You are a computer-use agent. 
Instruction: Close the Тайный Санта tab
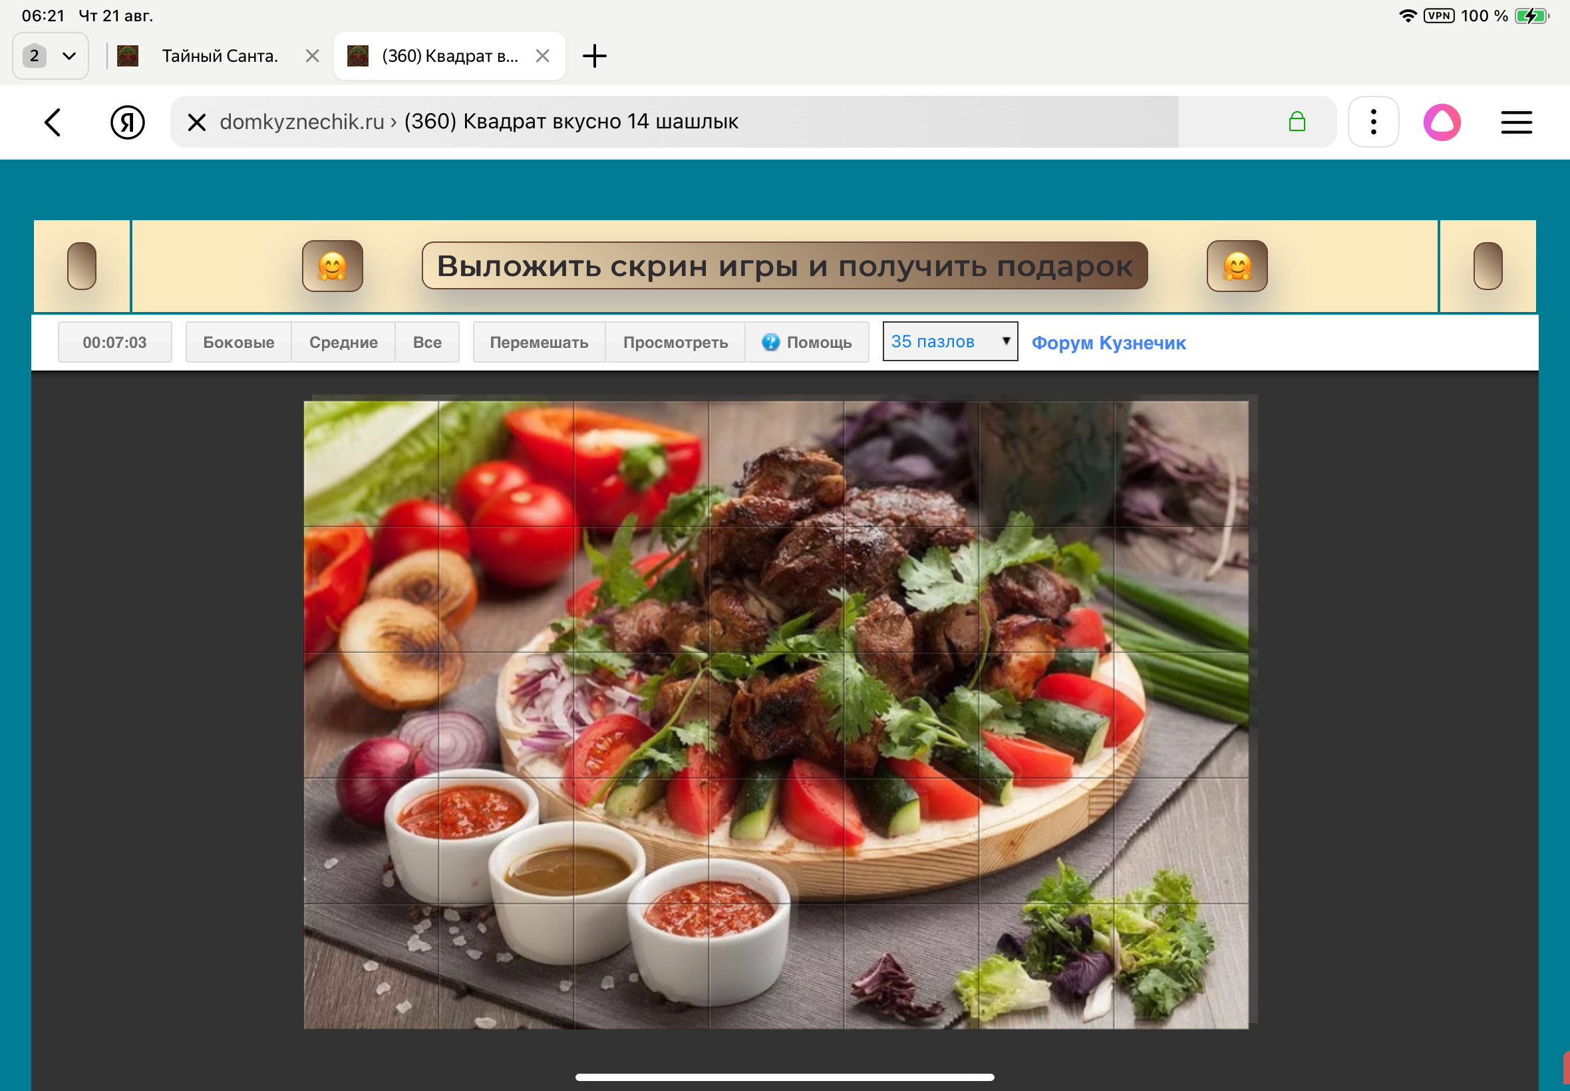(x=313, y=56)
